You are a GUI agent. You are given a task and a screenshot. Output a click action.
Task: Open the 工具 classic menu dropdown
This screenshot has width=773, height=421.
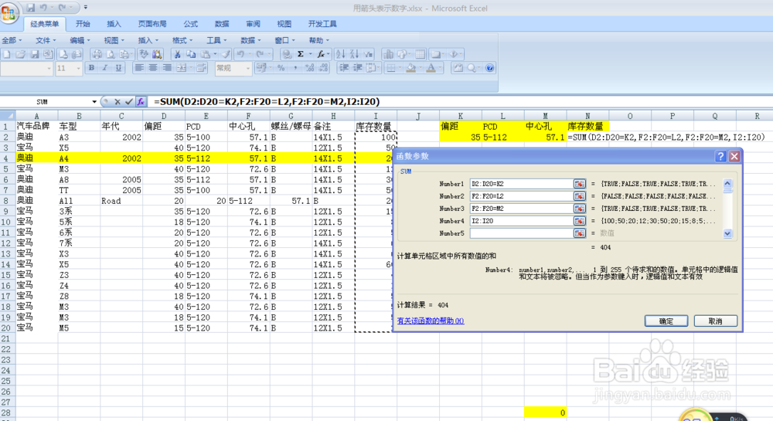tap(216, 40)
